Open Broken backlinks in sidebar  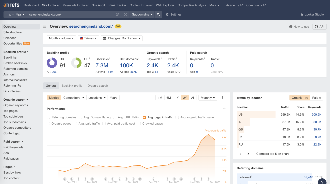15,63
